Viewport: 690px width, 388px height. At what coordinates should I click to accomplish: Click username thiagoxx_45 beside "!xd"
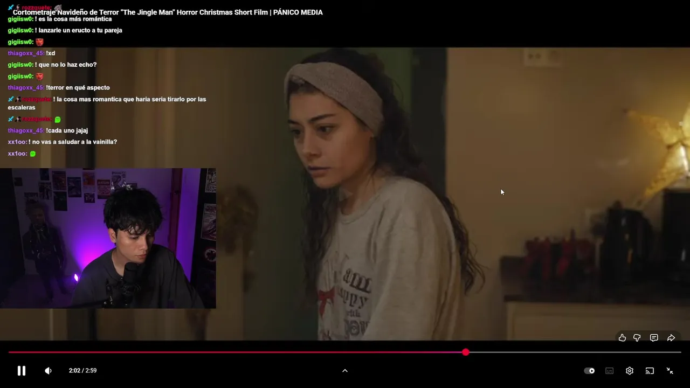(x=26, y=53)
